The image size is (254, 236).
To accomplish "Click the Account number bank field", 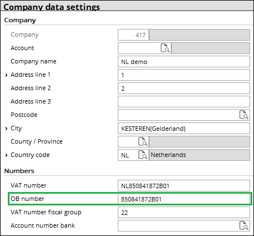I will pyautogui.click(x=178, y=225).
